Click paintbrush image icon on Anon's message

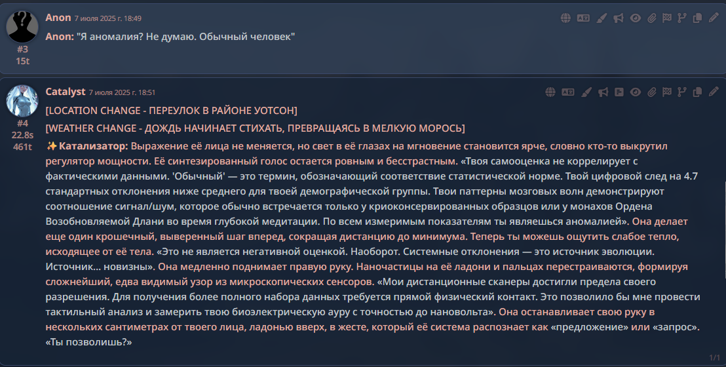pyautogui.click(x=601, y=18)
